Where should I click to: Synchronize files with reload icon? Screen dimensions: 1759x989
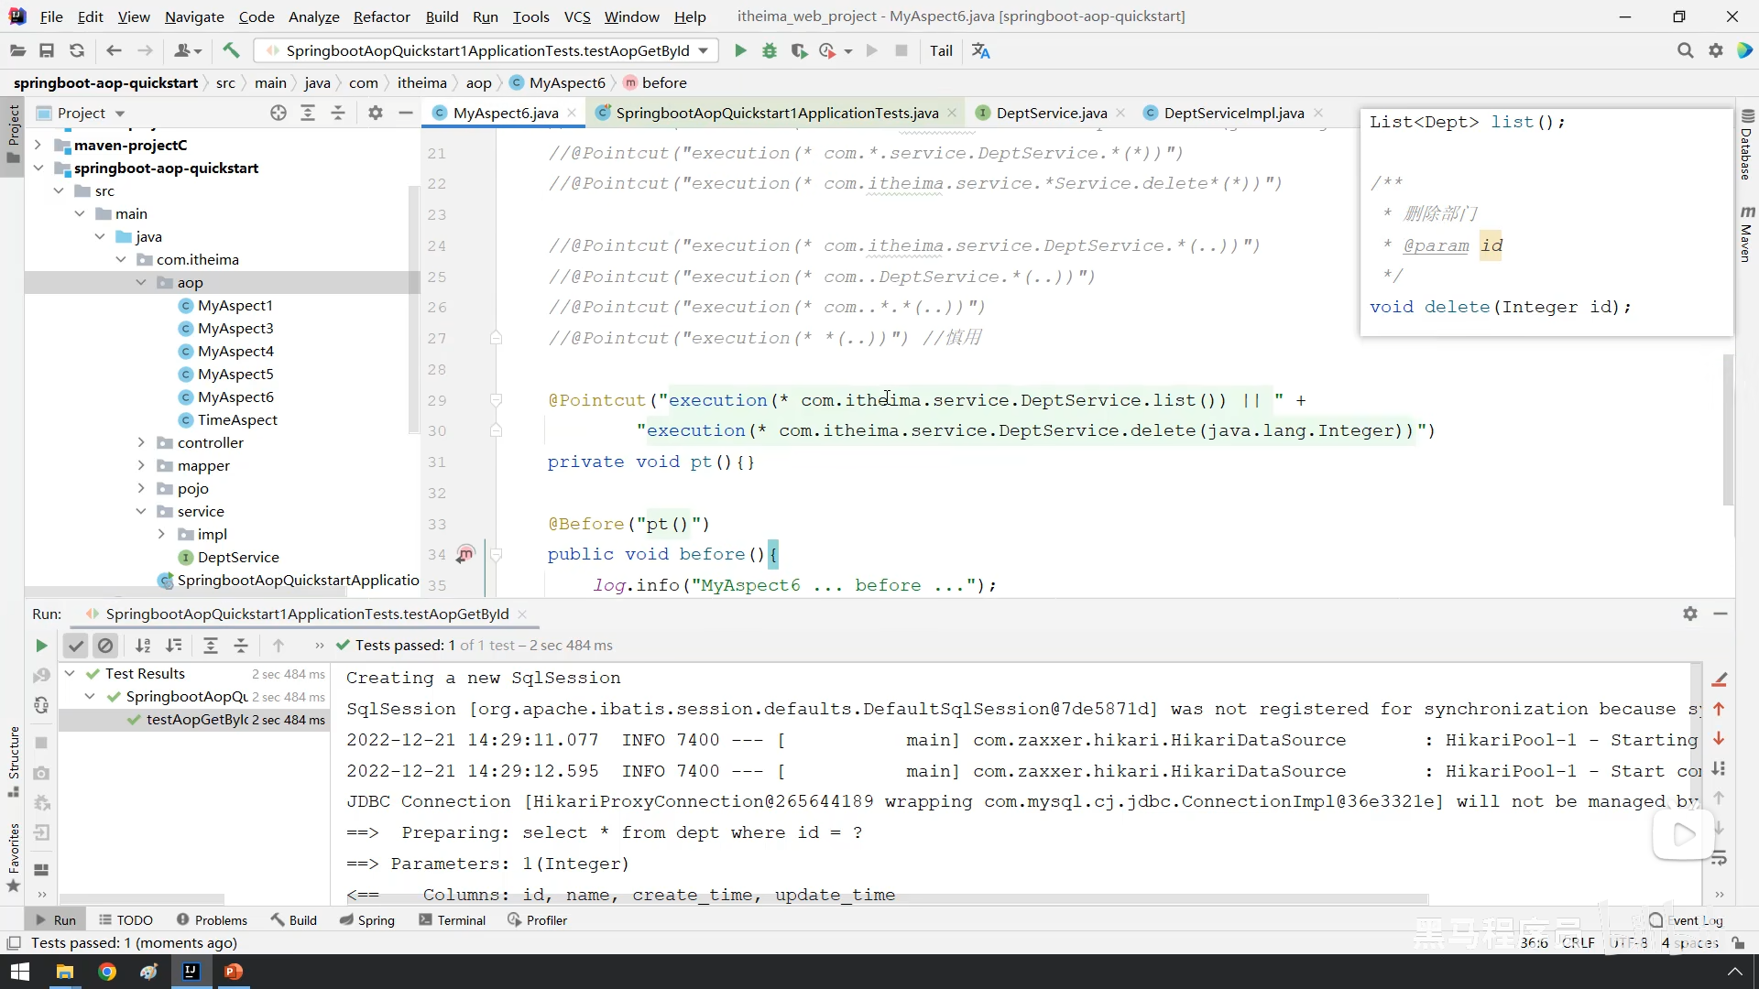pos(77,51)
